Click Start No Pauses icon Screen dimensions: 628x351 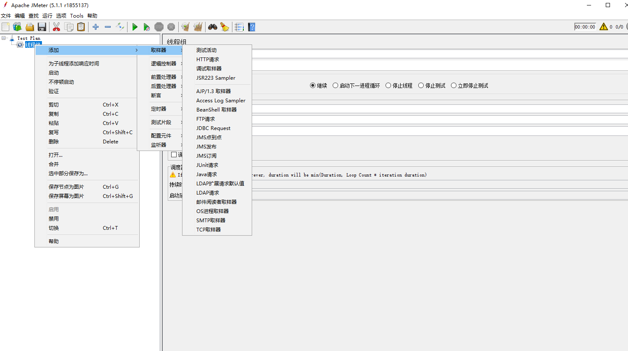pyautogui.click(x=146, y=27)
